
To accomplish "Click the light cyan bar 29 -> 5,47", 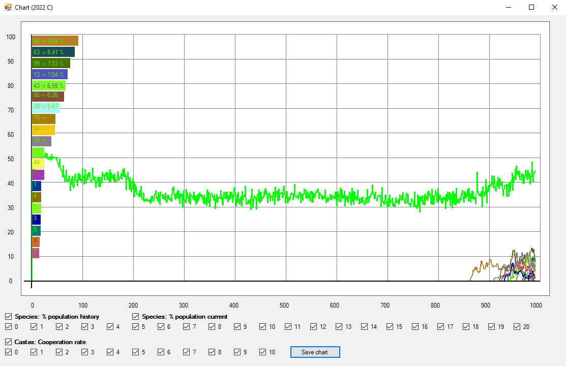I will click(x=46, y=107).
